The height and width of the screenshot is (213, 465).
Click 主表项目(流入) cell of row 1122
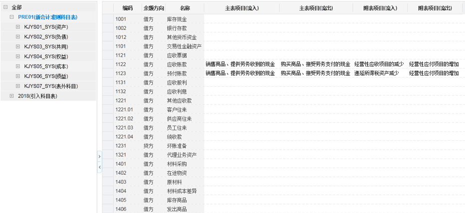[x=241, y=64]
